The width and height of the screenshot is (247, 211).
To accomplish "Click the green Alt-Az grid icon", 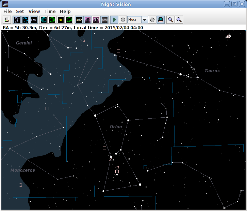I will [x=52, y=20].
